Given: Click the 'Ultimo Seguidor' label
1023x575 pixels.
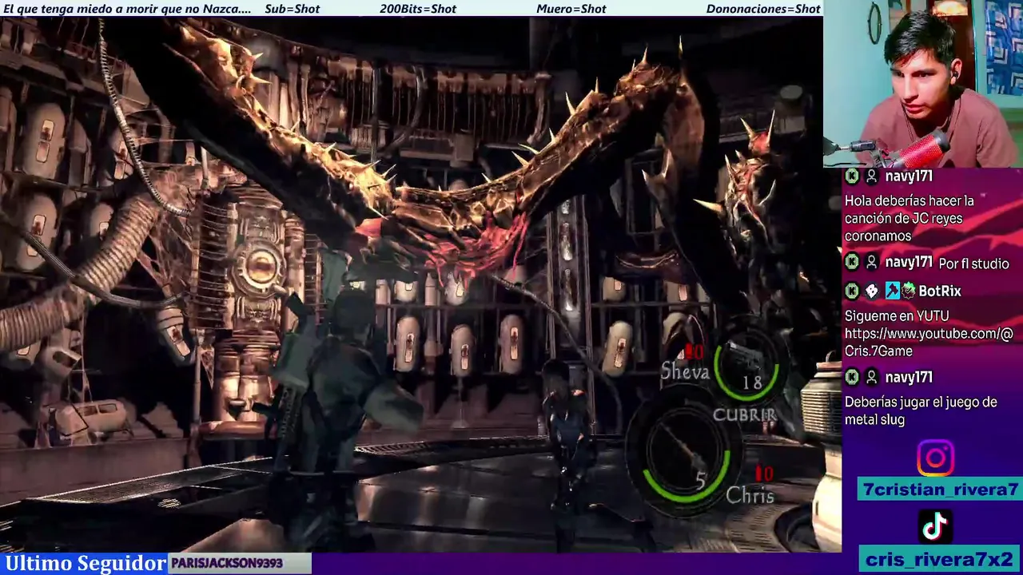Looking at the screenshot, I should [85, 563].
